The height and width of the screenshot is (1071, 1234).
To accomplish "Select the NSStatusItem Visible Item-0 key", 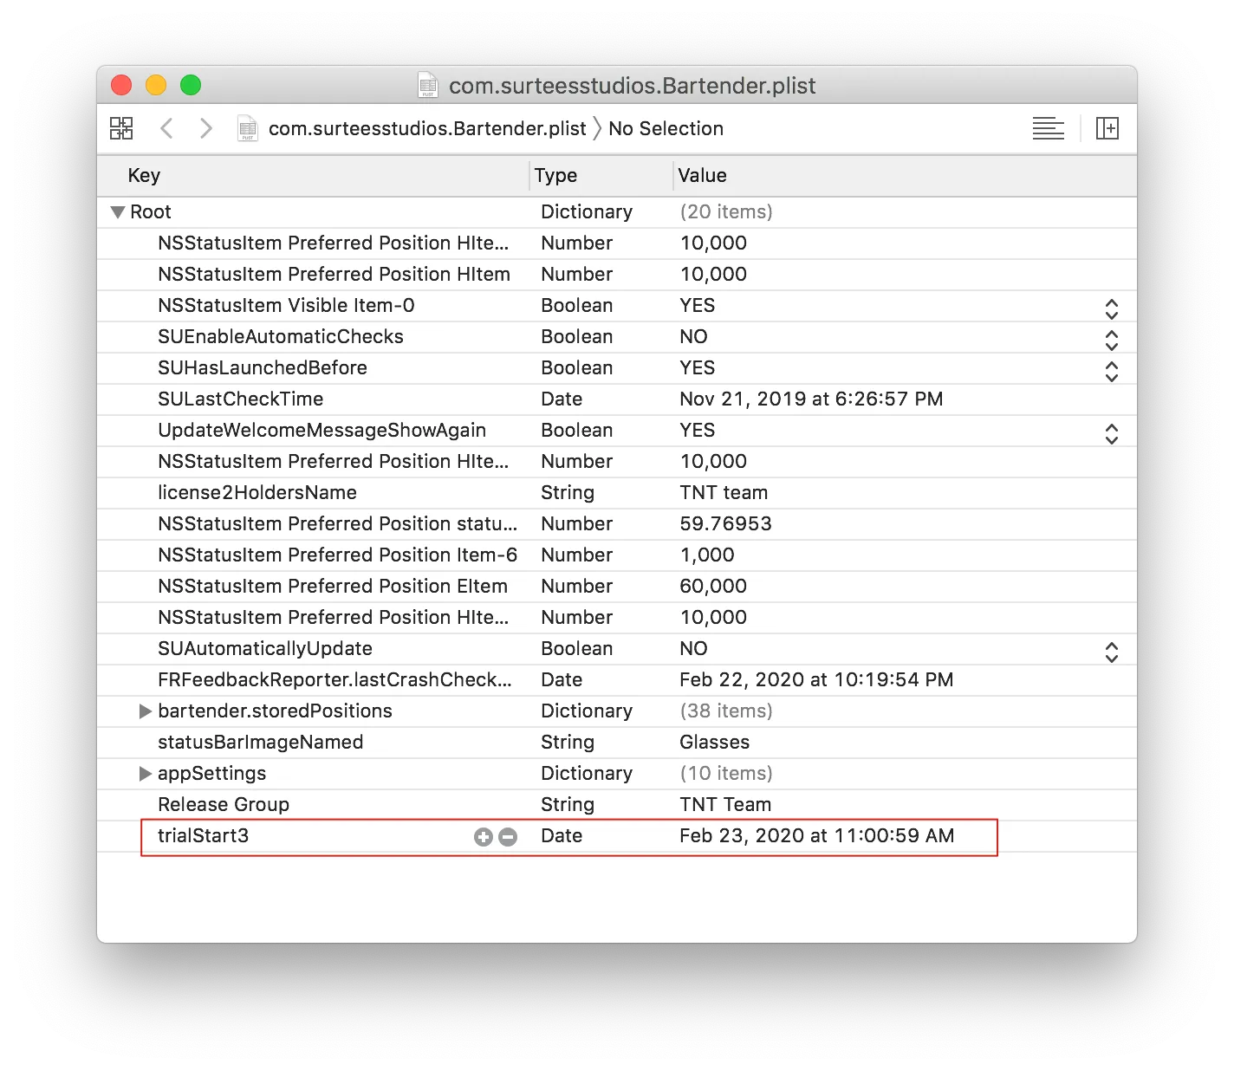I will [286, 305].
